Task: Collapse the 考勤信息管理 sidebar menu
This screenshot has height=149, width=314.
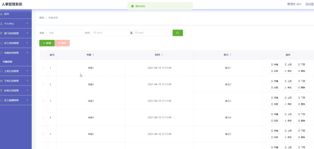Action: click(x=16, y=53)
